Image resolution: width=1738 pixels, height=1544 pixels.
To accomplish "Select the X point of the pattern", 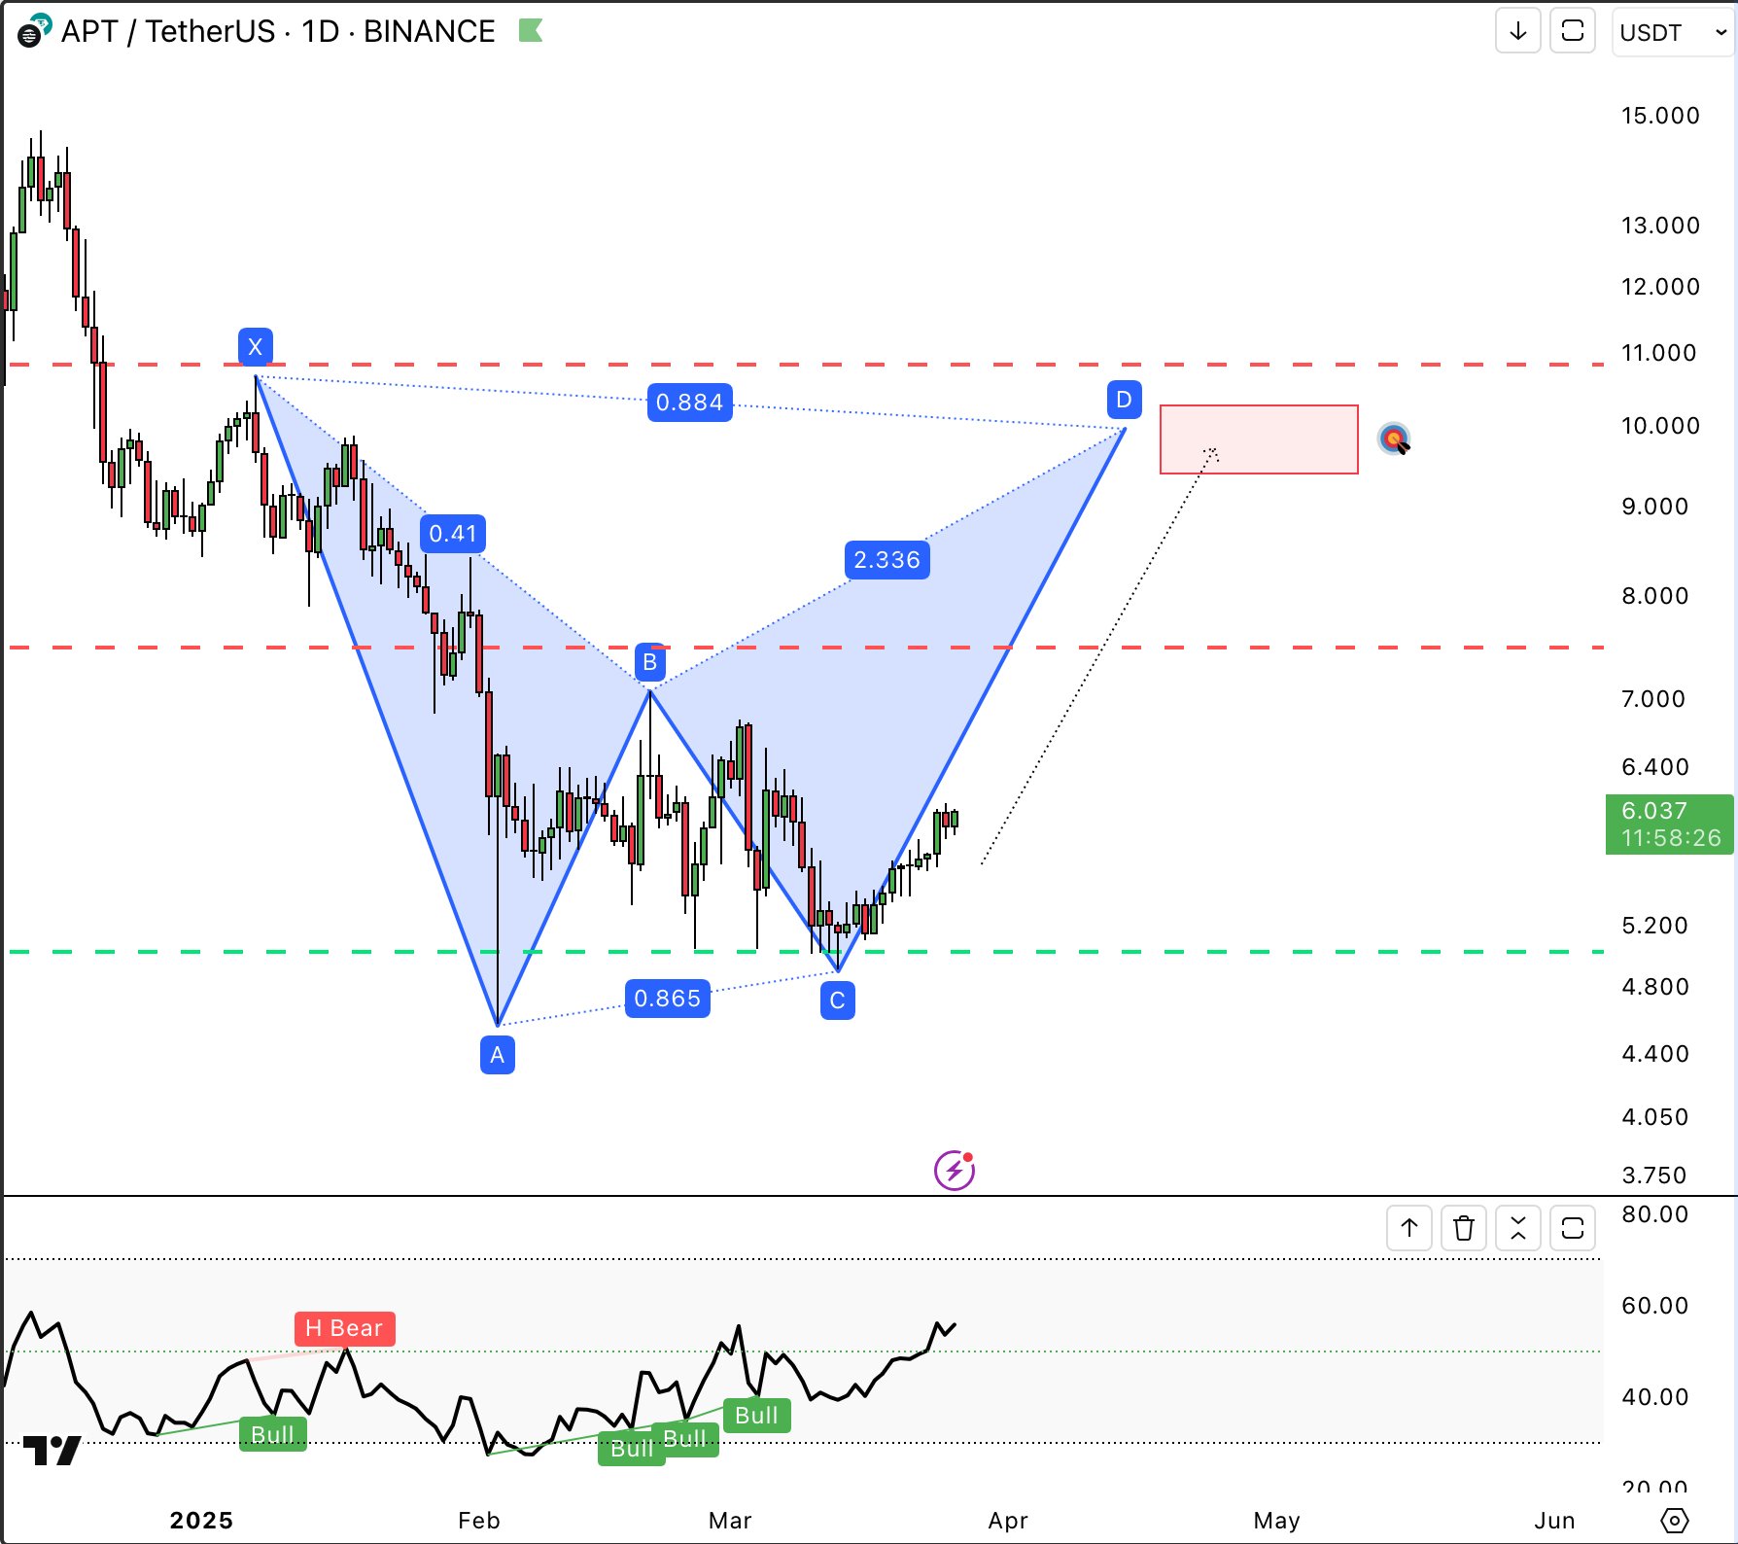I will (256, 346).
